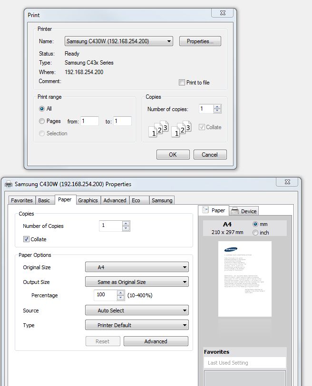Switch to the Favorites tab

(x=22, y=200)
